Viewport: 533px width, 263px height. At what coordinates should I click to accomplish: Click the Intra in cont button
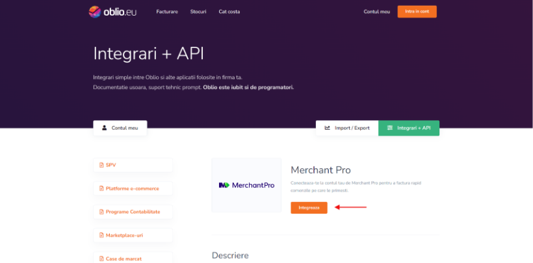[417, 12]
